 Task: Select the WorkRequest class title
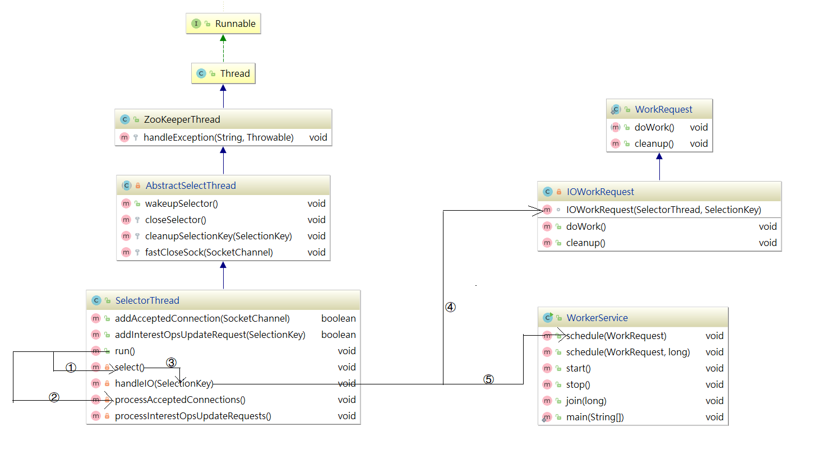coord(664,109)
